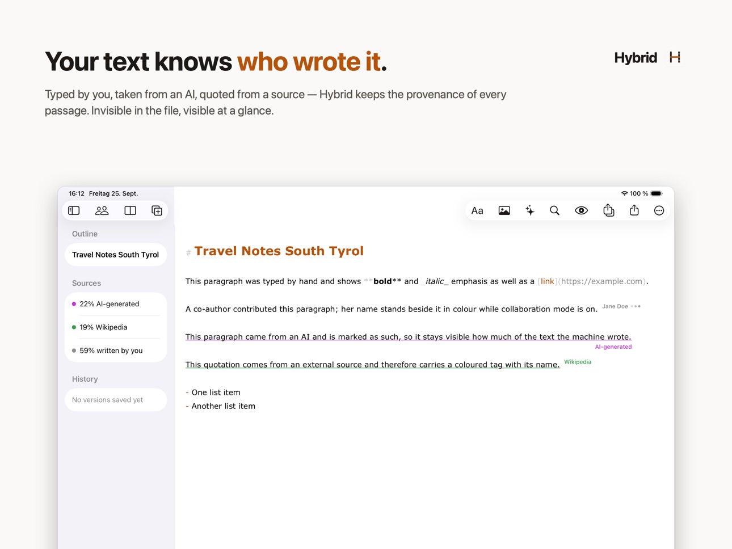This screenshot has width=732, height=549.
Task: Switch to split view layout icon
Action: pos(130,210)
